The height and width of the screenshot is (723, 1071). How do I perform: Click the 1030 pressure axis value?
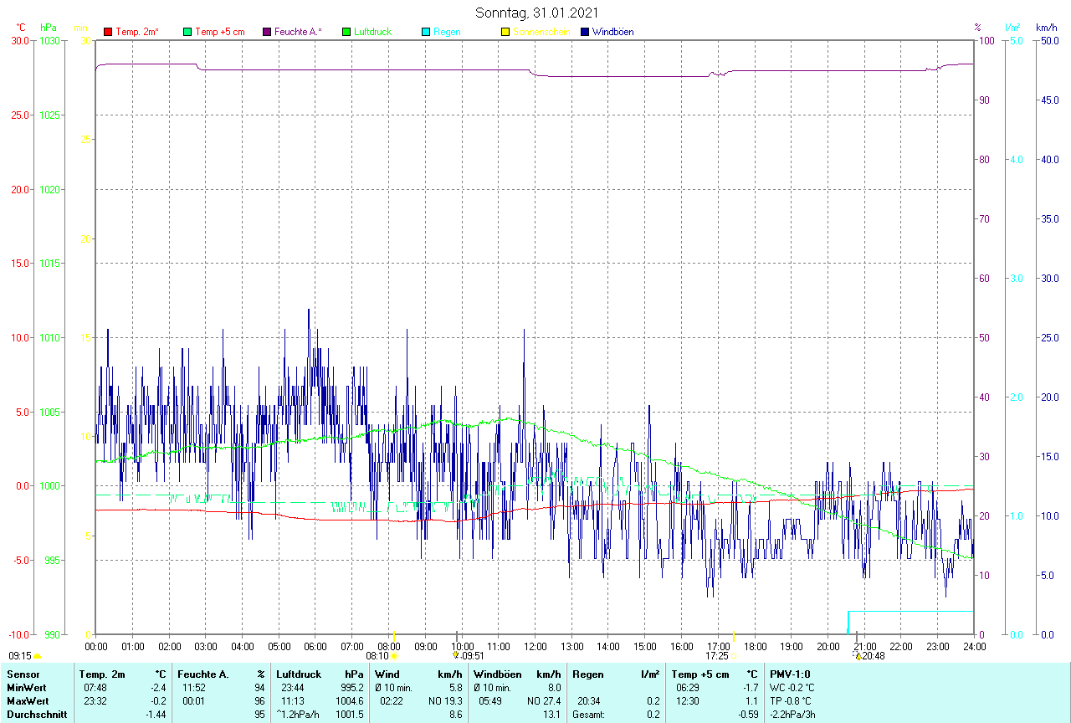[x=49, y=40]
